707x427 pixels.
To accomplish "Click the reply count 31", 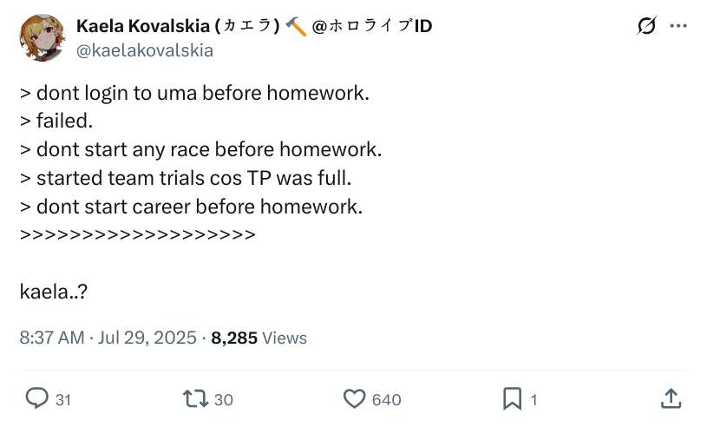I will click(63, 399).
